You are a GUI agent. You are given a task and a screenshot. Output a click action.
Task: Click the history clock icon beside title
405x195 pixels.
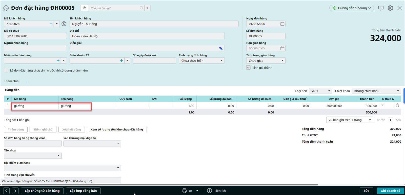[x=6, y=8]
